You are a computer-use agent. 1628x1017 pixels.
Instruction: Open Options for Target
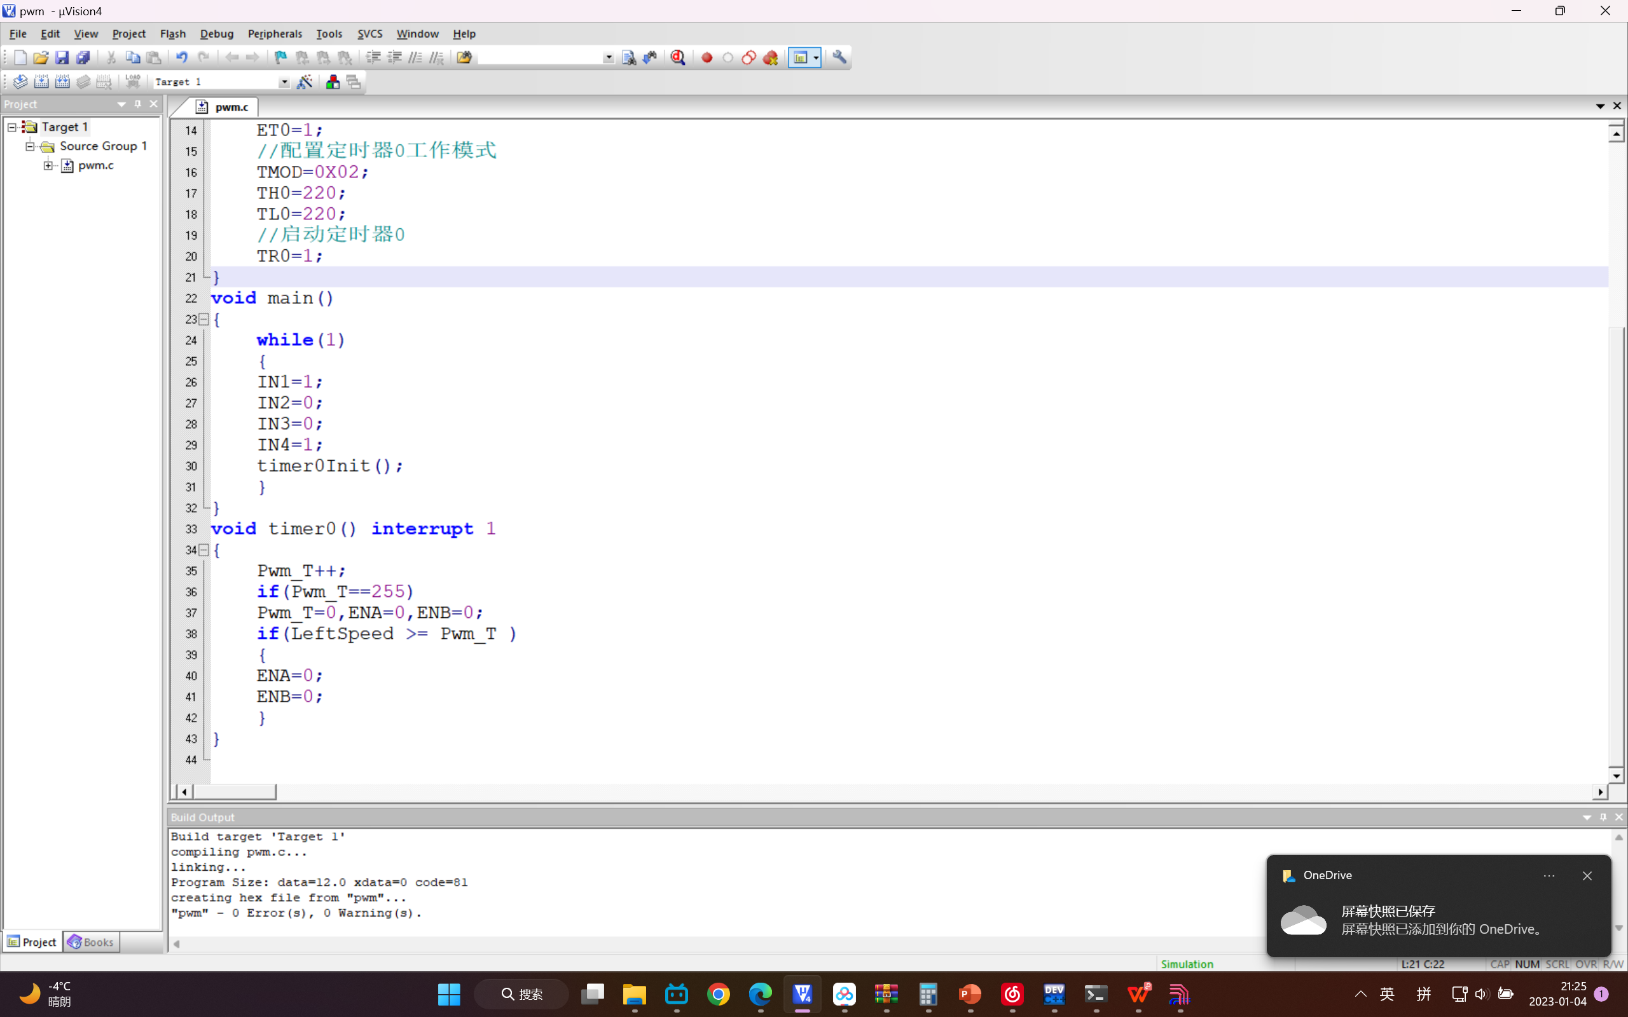pos(305,82)
